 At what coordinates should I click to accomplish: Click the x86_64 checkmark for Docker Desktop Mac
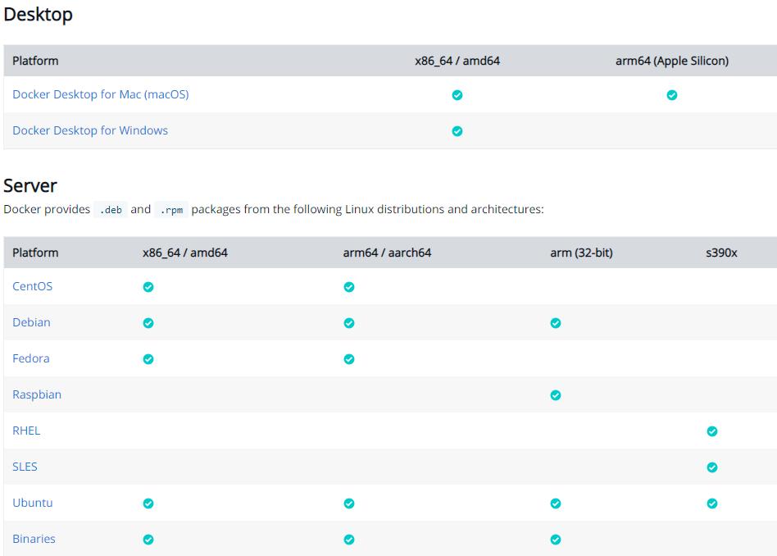point(457,94)
